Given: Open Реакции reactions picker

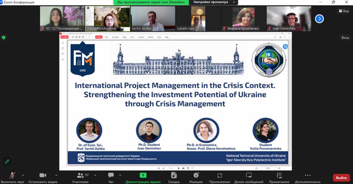Looking at the screenshot, I should tap(196, 175).
